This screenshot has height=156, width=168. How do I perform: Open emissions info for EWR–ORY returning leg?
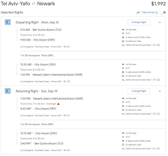coord(159,114)
